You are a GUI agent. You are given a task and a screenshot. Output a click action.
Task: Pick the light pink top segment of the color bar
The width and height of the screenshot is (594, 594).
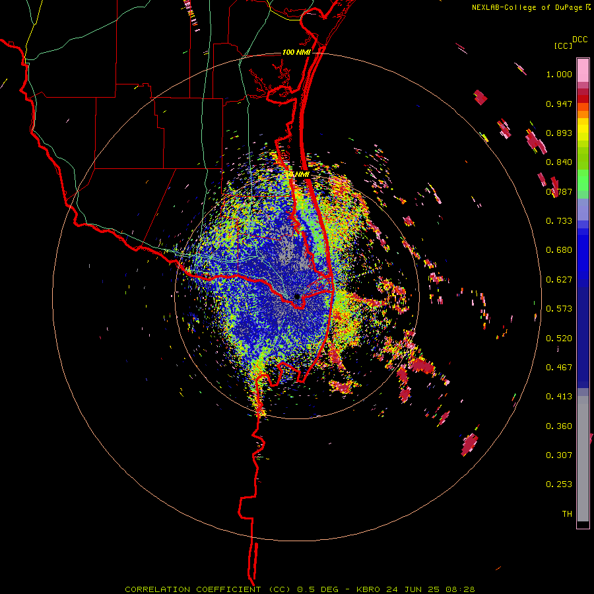coord(583,71)
